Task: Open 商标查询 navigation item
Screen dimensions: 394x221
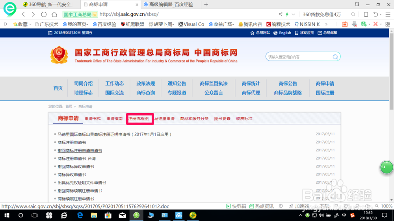Action: (x=145, y=93)
